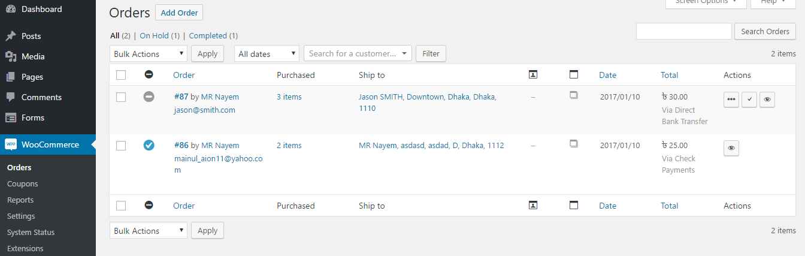Open the Search for a customer dropdown
This screenshot has height=256, width=805.
click(x=358, y=54)
